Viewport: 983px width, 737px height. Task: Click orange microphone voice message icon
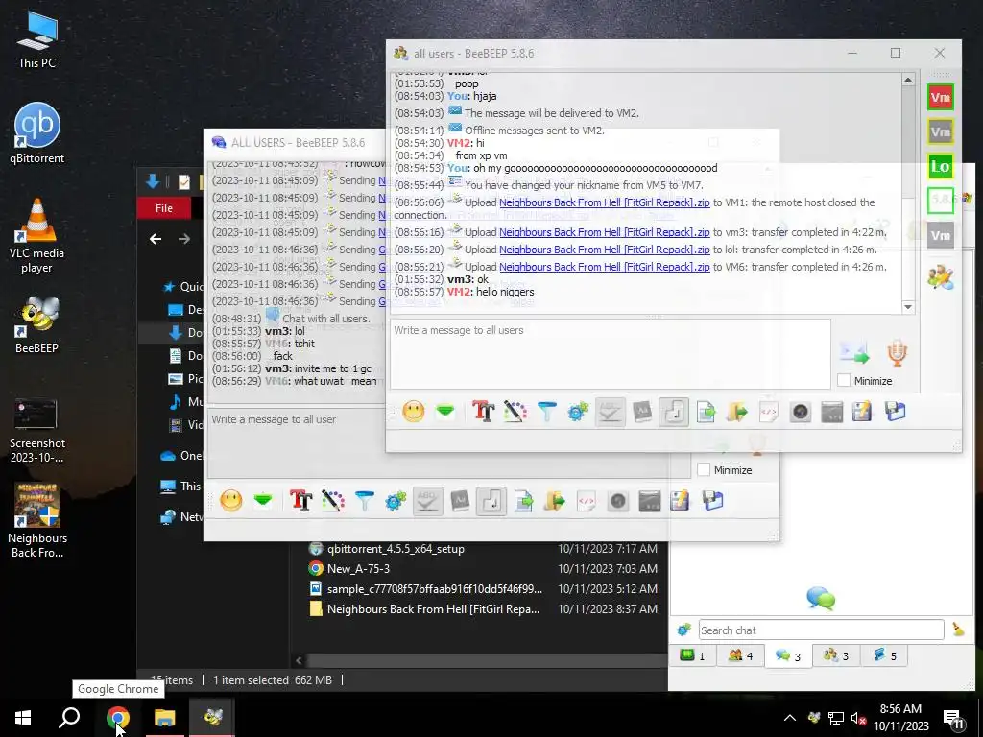pyautogui.click(x=898, y=353)
